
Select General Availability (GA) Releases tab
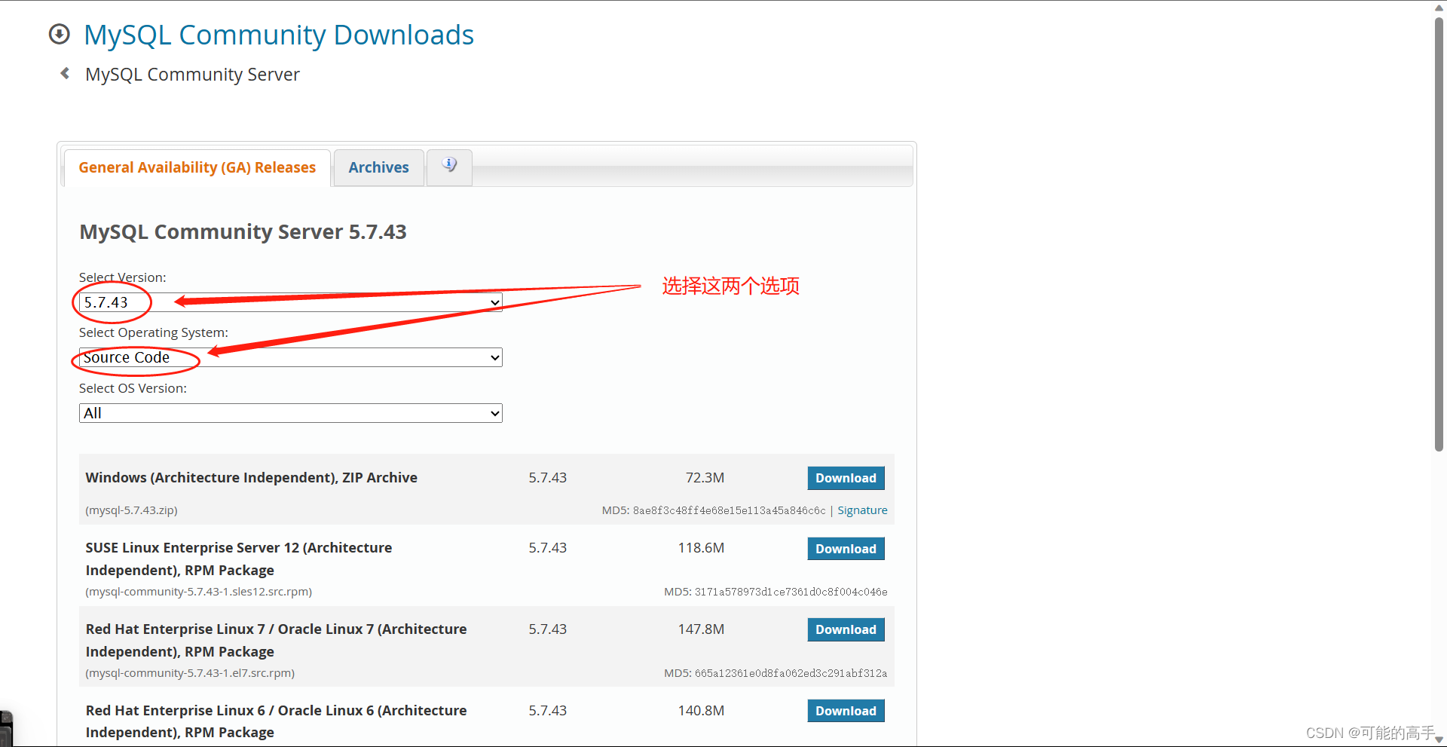(197, 167)
